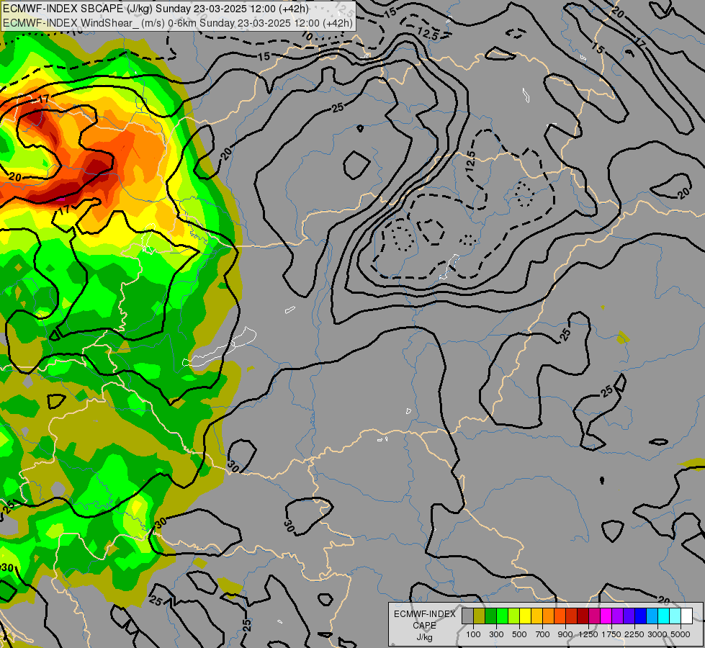Click the cyan swatch after 3000
Viewport: 705px width, 648px height.
pyautogui.click(x=664, y=616)
